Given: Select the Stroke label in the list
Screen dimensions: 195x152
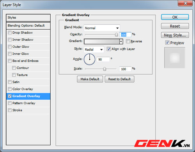Looking at the screenshot, I should [17, 110].
